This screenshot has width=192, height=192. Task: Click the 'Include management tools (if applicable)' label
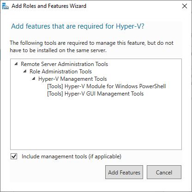pyautogui.click(x=72, y=156)
